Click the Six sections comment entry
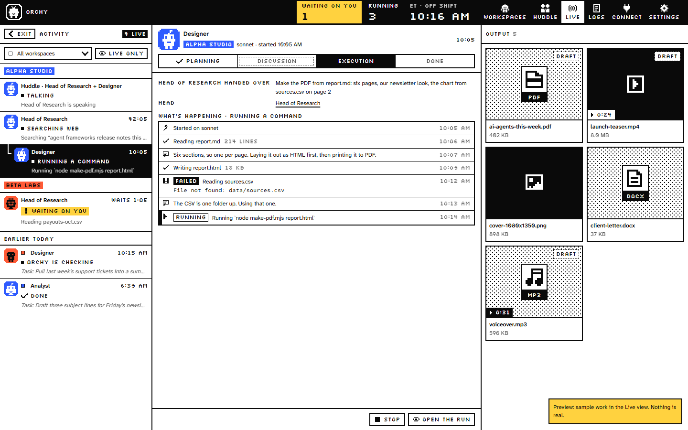The image size is (688, 430). coord(316,155)
